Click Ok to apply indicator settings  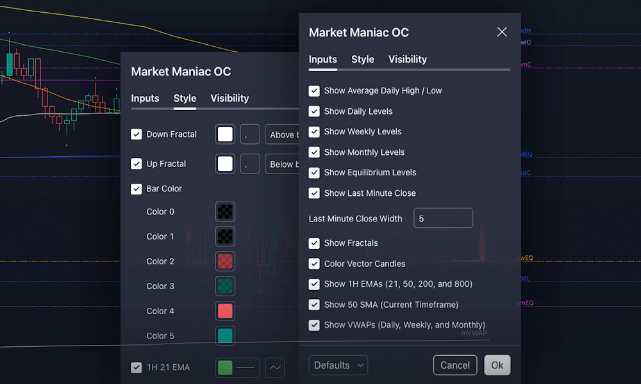click(x=497, y=365)
